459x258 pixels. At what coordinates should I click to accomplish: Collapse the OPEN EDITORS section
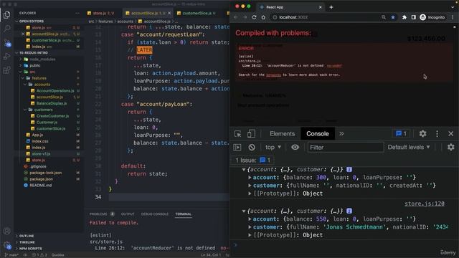click(31, 21)
